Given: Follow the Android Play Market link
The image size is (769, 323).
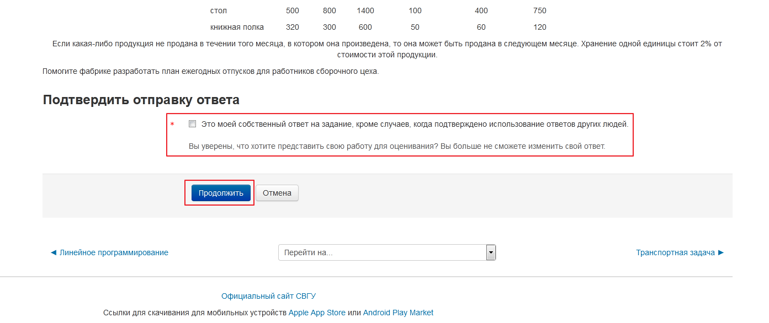Looking at the screenshot, I should click(398, 313).
